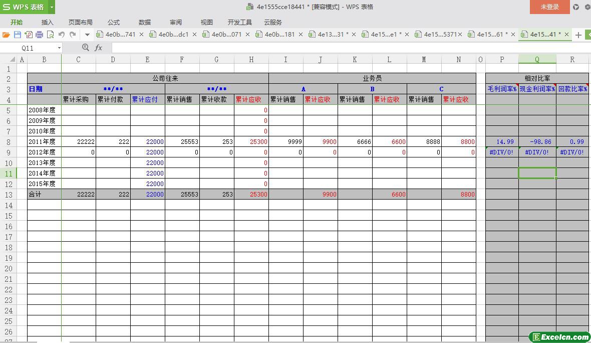Add a new document tab with plus icon
Screen dimensions: 591x343
point(578,35)
